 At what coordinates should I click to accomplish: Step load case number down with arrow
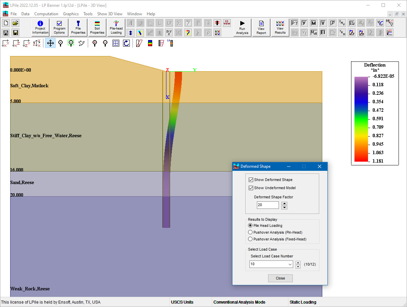[x=298, y=266]
